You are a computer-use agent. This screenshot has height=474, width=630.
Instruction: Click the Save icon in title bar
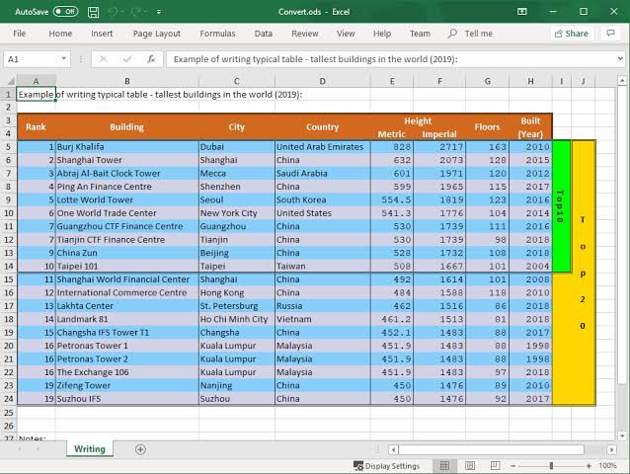[93, 12]
